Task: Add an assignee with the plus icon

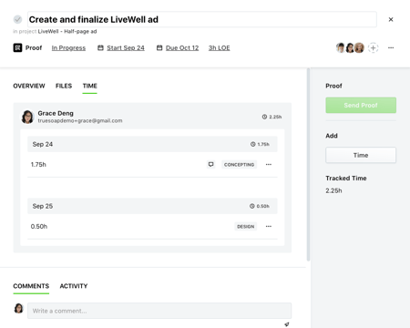Action: (x=374, y=47)
